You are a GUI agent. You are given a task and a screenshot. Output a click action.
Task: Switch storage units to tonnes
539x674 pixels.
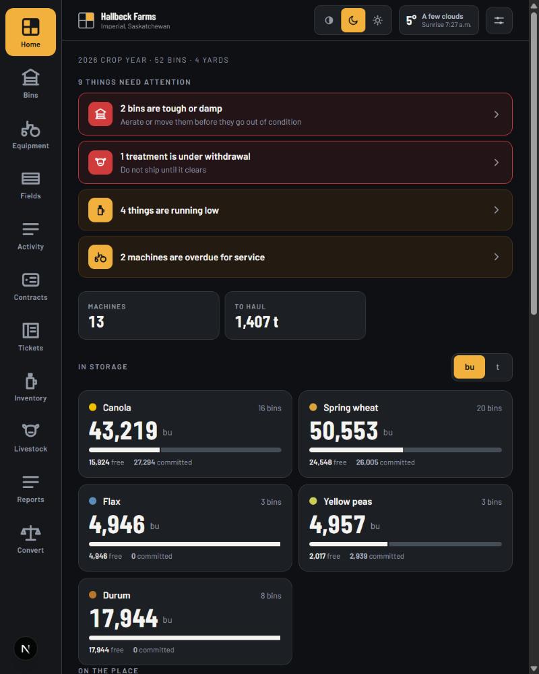pos(498,367)
